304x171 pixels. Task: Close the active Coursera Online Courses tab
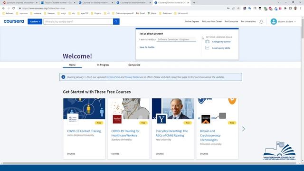click(x=188, y=3)
